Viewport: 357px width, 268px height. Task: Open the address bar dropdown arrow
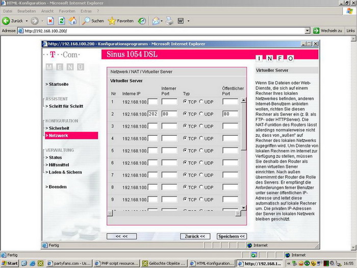(308, 31)
